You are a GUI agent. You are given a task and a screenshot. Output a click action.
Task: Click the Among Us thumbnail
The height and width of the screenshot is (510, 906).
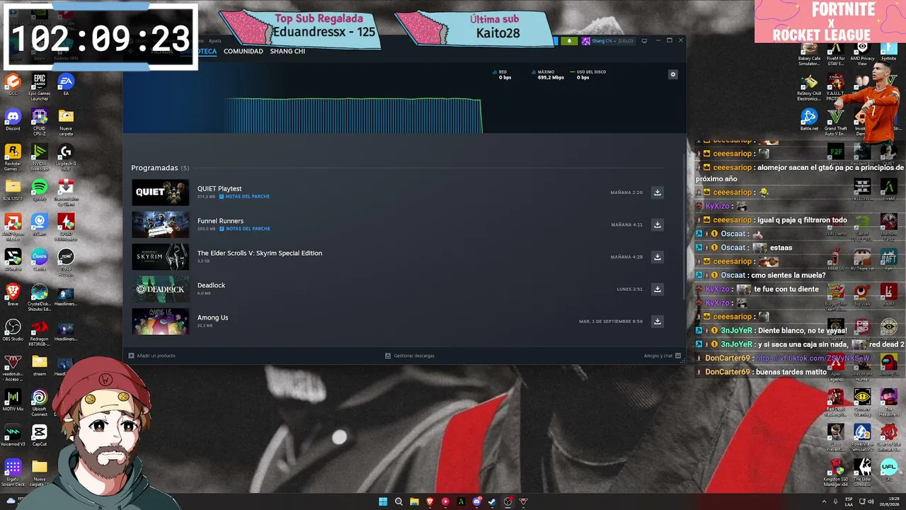161,322
